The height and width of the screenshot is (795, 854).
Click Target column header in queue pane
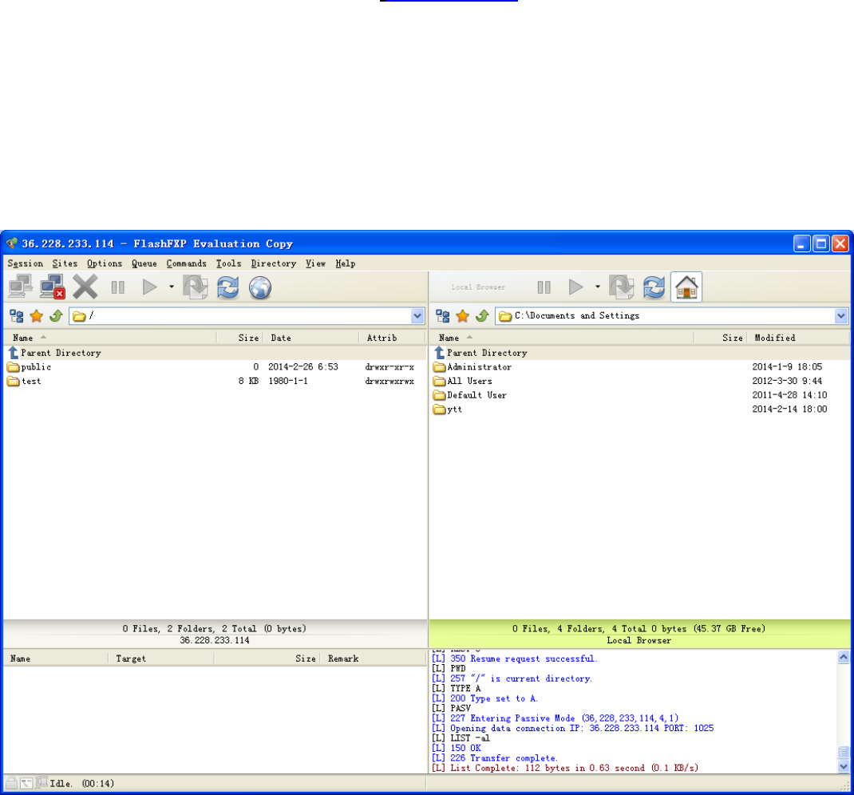(161, 659)
